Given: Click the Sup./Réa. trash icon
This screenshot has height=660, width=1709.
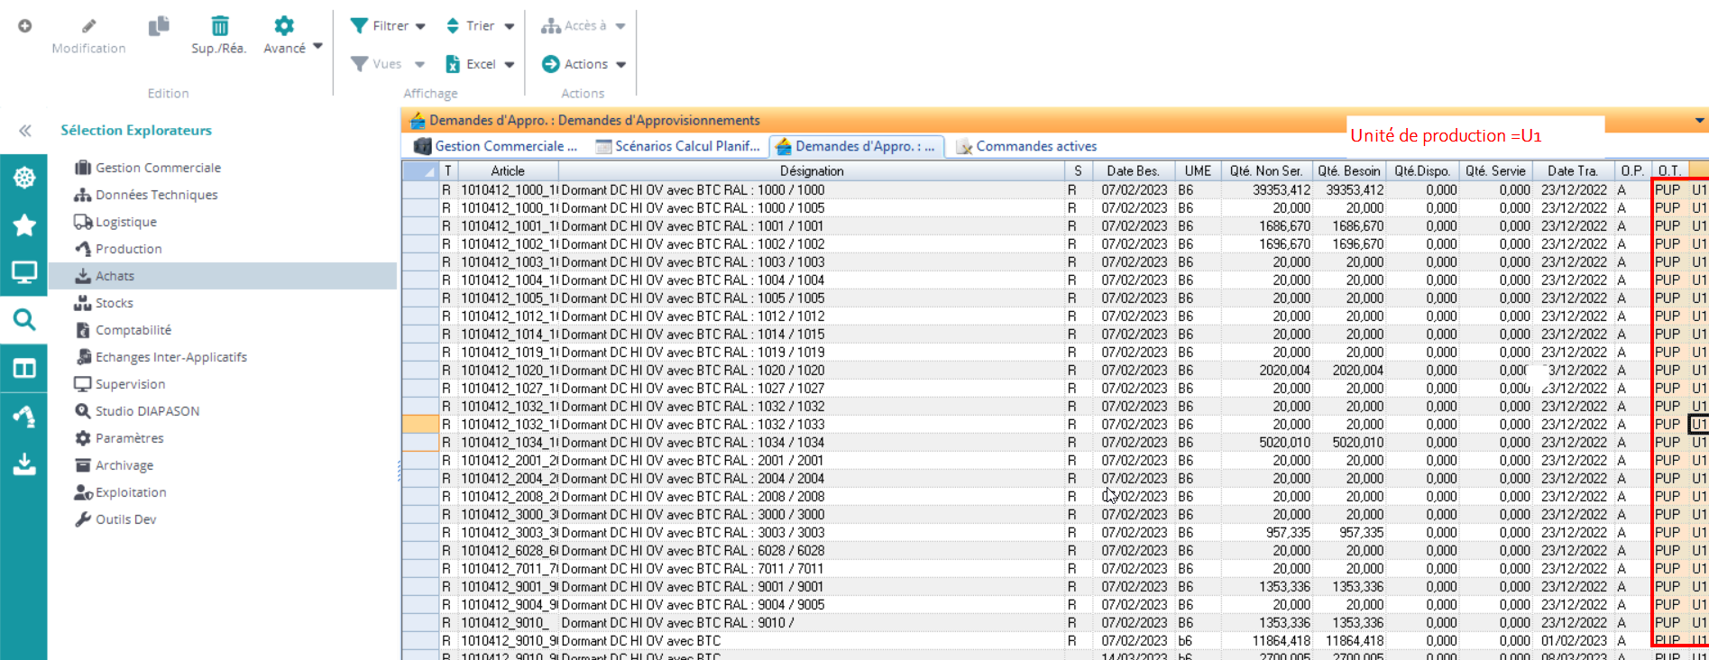Looking at the screenshot, I should (219, 26).
